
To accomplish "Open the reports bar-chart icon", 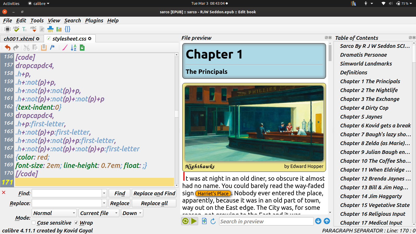I will (x=59, y=29).
